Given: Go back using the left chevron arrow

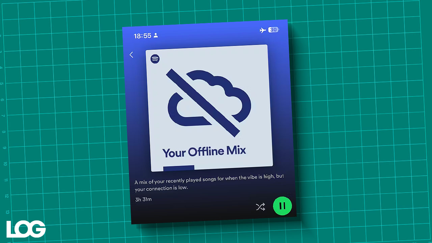Looking at the screenshot, I should 131,55.
